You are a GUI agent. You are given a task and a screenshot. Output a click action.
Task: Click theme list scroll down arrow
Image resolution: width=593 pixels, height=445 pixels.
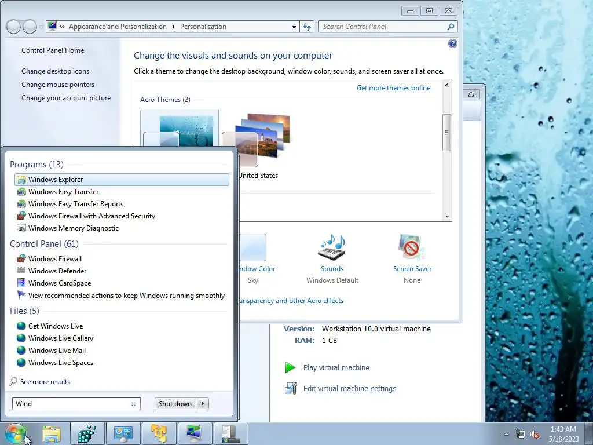[447, 217]
